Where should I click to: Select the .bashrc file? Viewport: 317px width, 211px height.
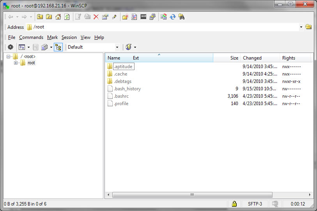point(121,96)
